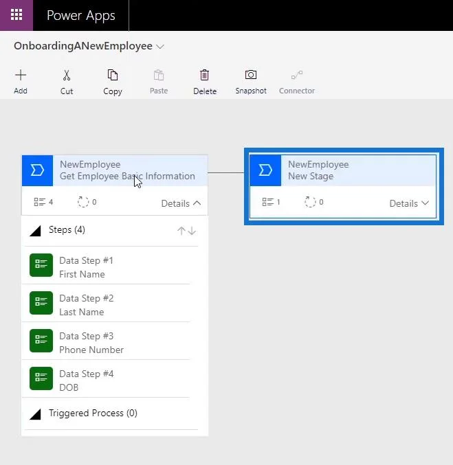Move step up with up arrow
The height and width of the screenshot is (465, 453).
click(x=181, y=231)
